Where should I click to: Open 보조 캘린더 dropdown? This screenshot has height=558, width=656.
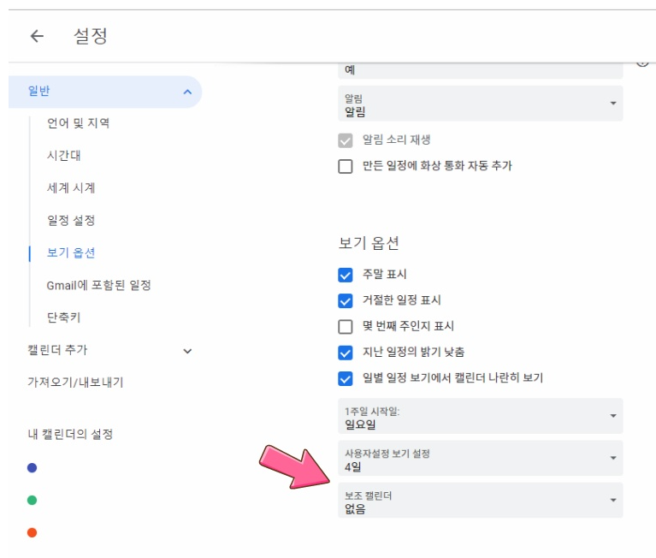(x=481, y=501)
